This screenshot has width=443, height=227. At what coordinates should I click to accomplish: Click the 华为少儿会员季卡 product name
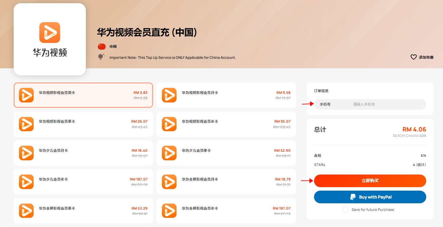point(196,150)
